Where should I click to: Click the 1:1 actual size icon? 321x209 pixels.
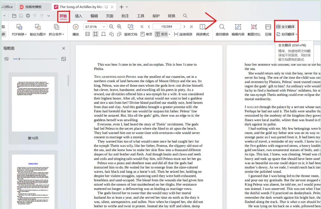click(x=88, y=34)
